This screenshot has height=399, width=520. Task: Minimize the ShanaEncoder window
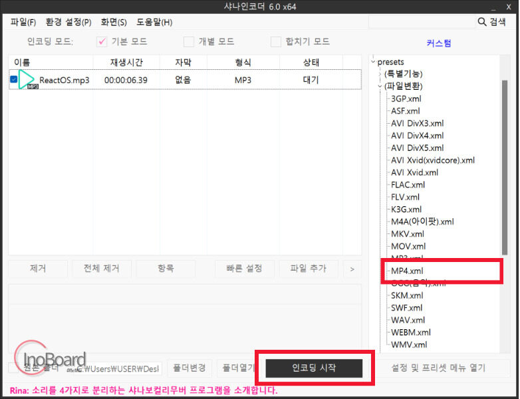tap(493, 8)
